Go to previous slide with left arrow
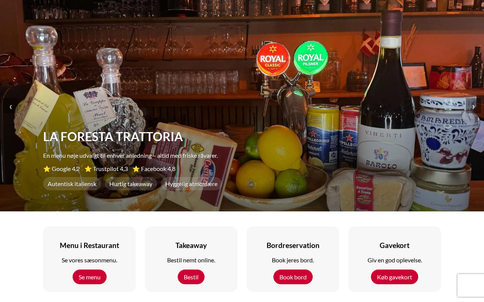Screen dimensions: 484x302 (x=11, y=106)
